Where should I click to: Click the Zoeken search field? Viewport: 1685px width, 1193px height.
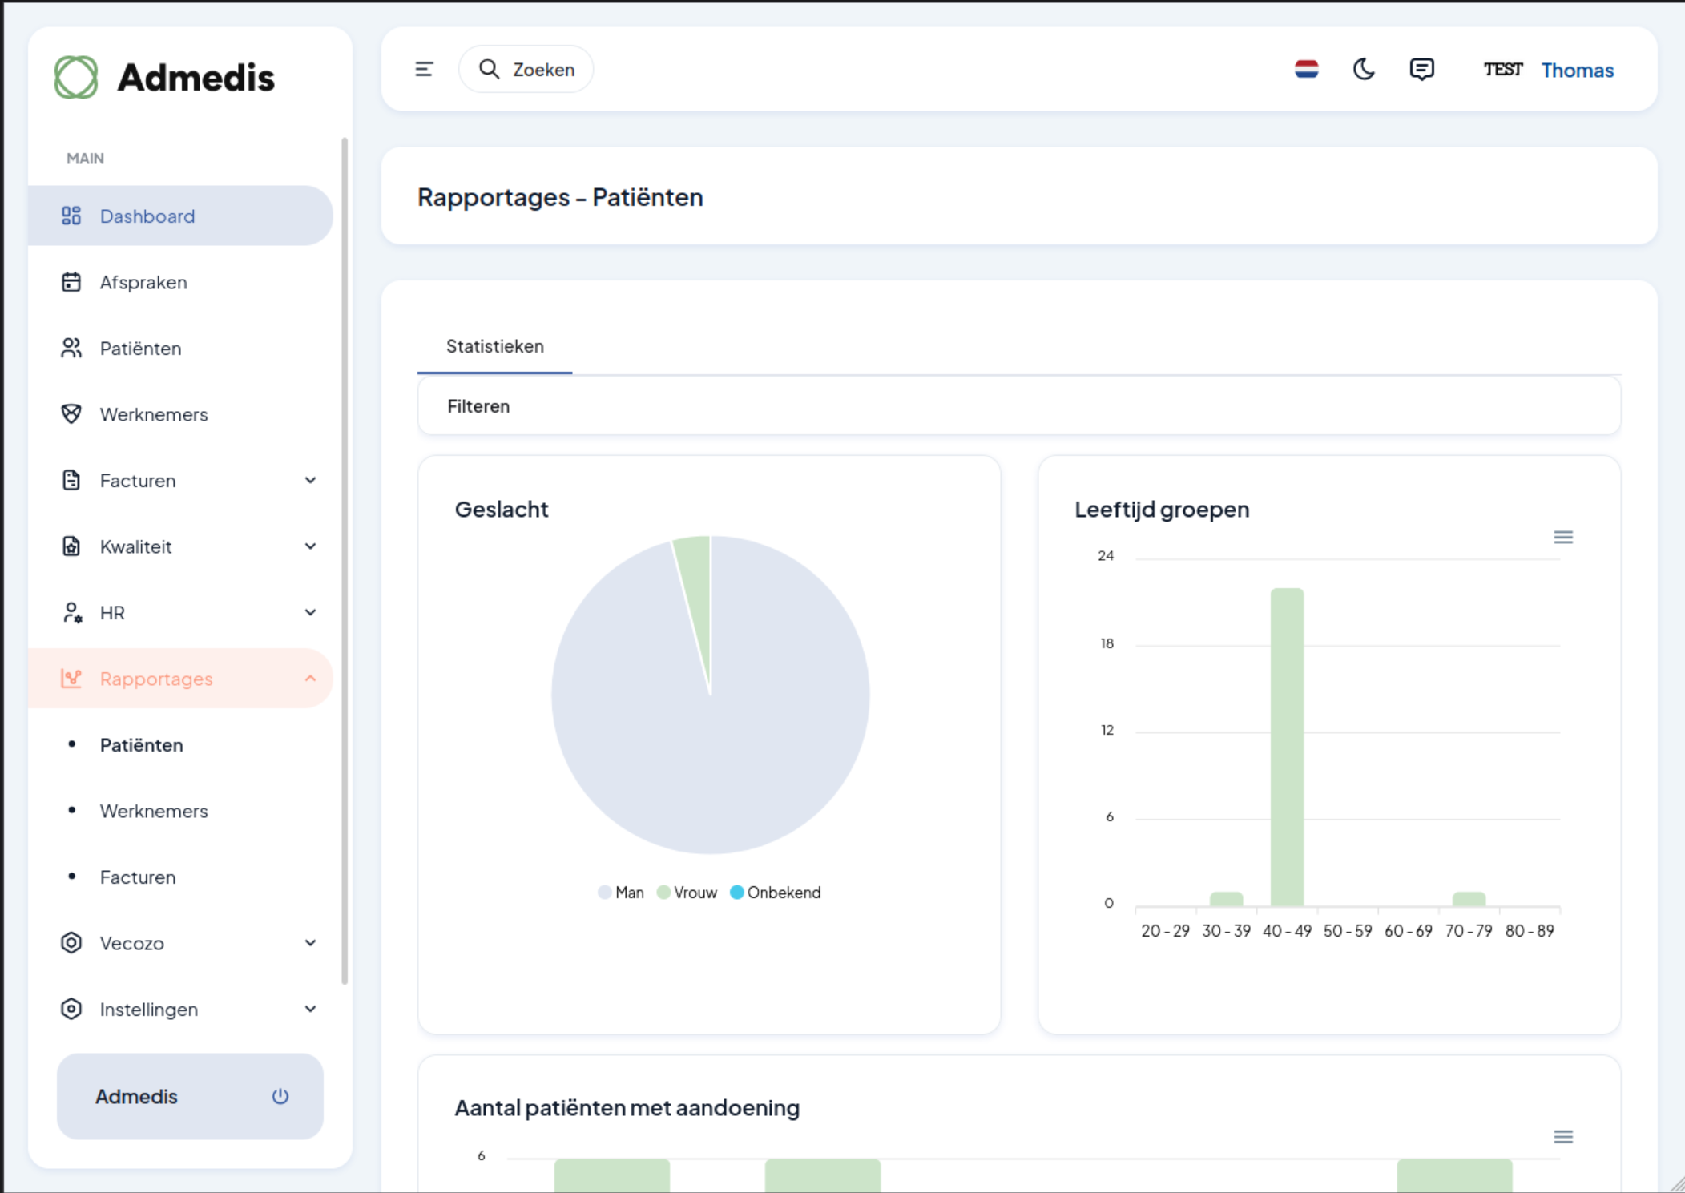tap(526, 70)
